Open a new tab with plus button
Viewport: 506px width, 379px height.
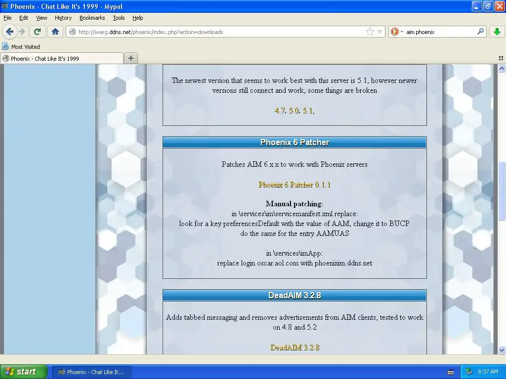point(130,58)
